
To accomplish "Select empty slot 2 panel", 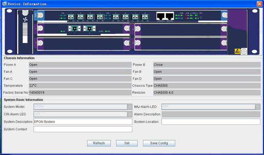I will [181, 30].
